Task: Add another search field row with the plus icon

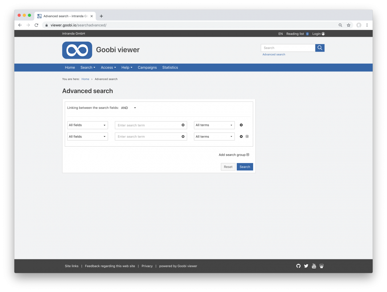Action: pos(247,136)
